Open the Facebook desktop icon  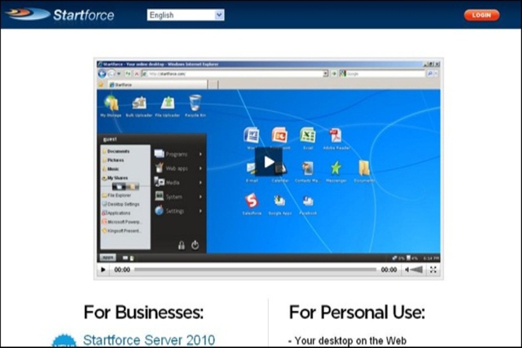[308, 204]
